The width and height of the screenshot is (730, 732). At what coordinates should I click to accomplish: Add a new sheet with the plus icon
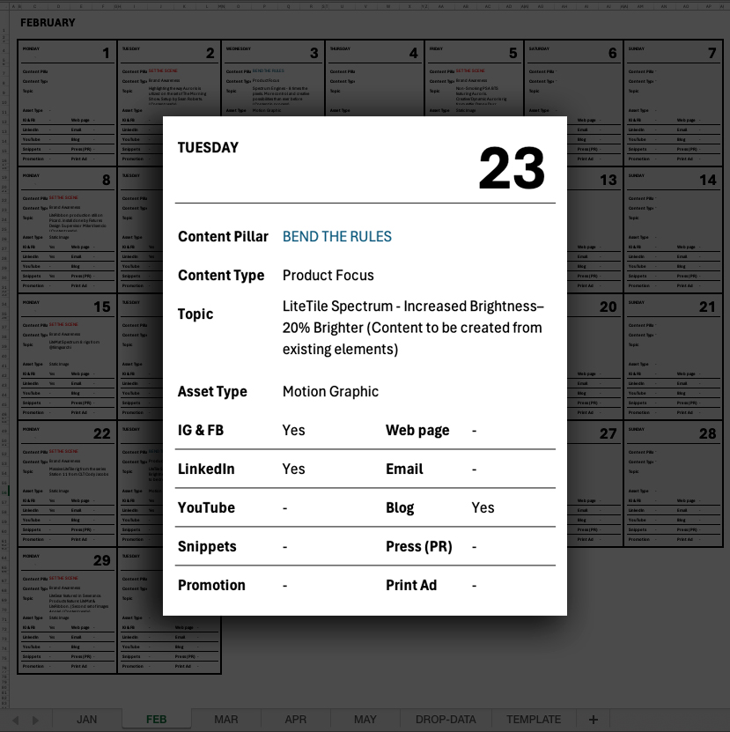[593, 720]
